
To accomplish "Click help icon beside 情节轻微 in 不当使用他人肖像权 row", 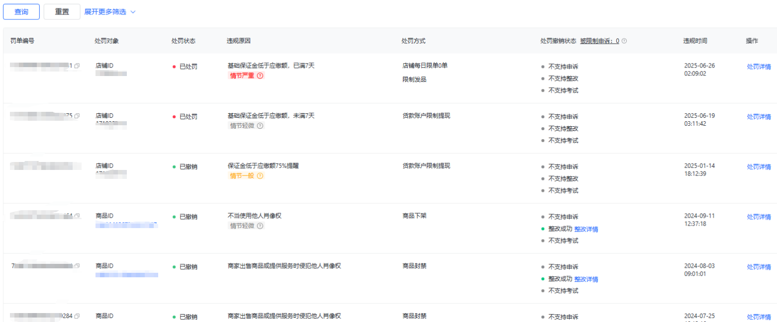I will point(260,226).
